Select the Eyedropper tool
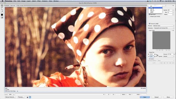Screen dimensions: 176x99 2,12
